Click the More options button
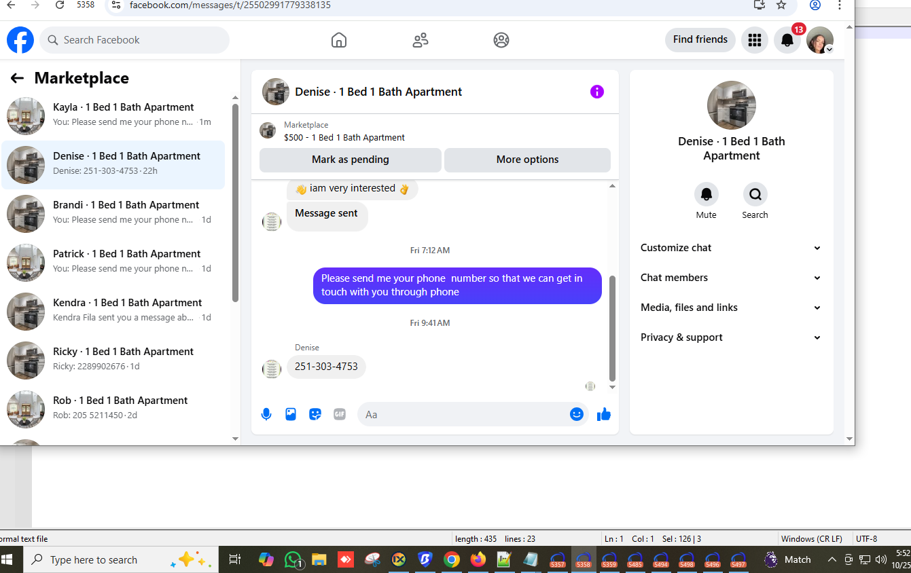The height and width of the screenshot is (573, 911). click(527, 160)
